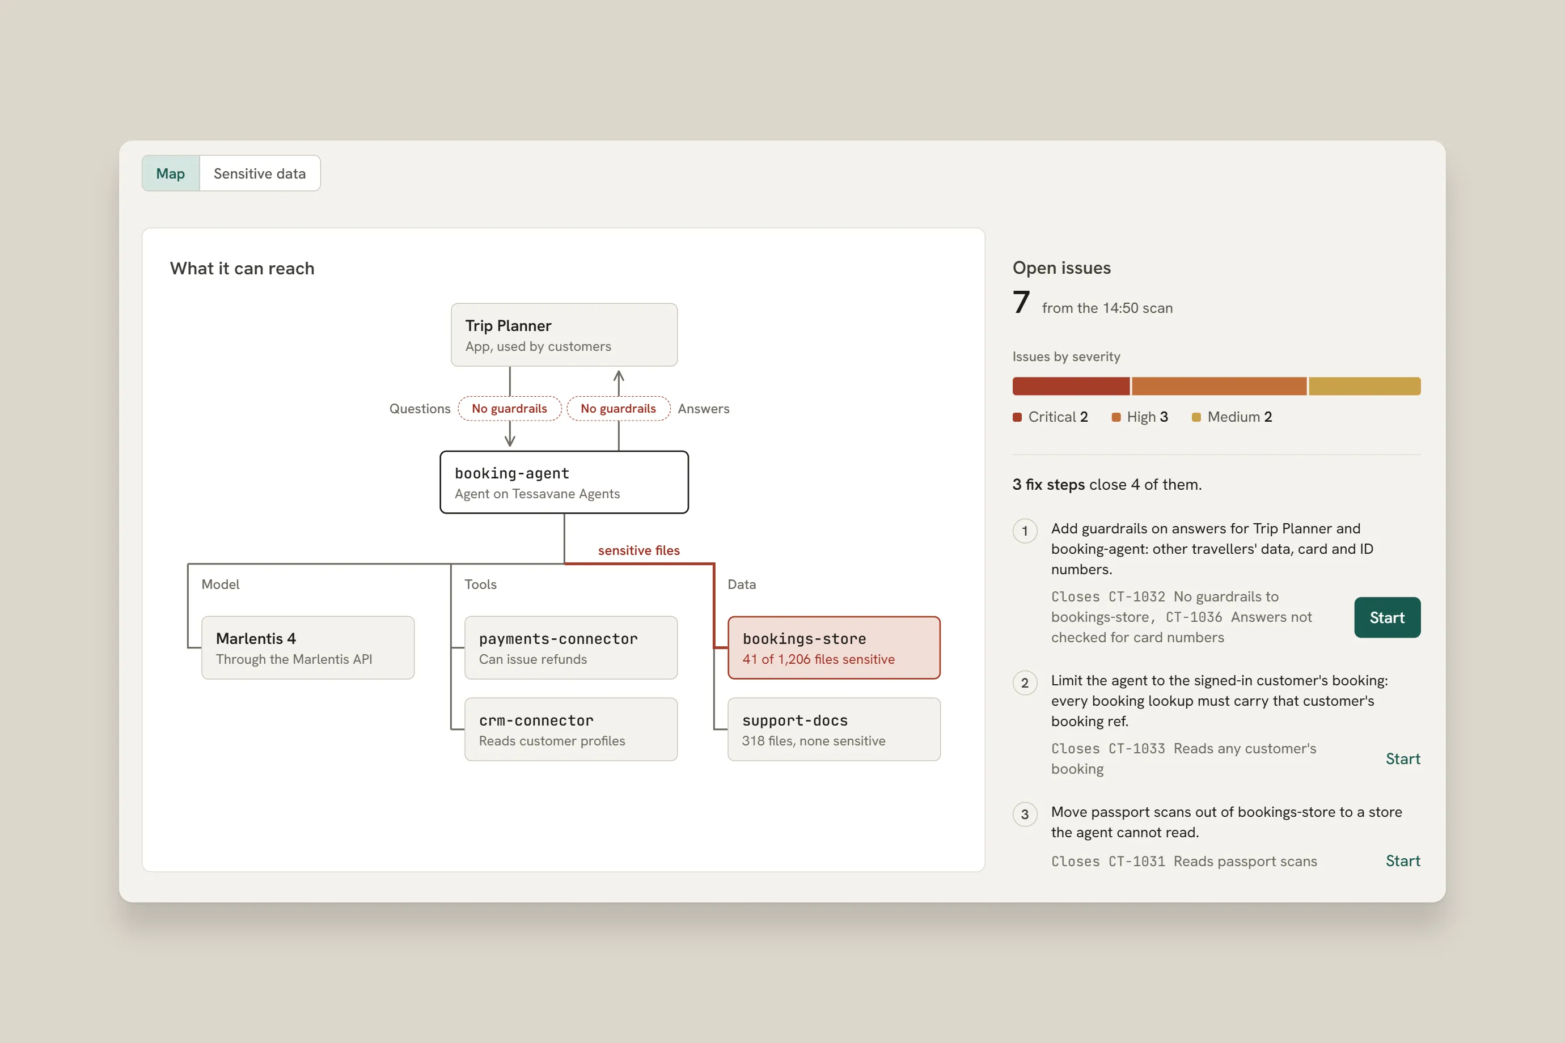The image size is (1565, 1043).
Task: Click the Medium segment of severity bar
Action: click(x=1365, y=386)
